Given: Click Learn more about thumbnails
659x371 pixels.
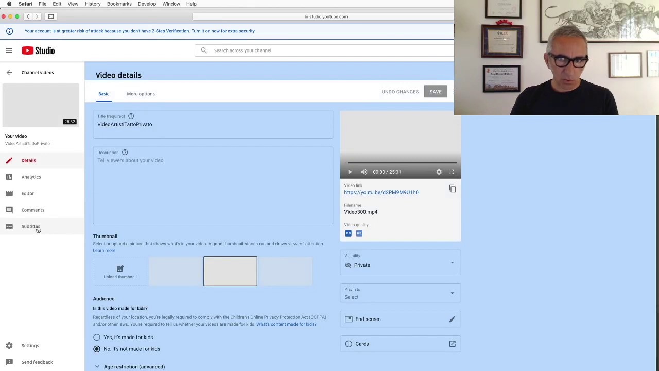Looking at the screenshot, I should [104, 251].
